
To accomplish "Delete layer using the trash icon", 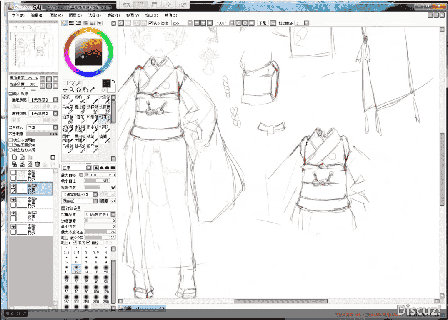I will pyautogui.click(x=38, y=164).
